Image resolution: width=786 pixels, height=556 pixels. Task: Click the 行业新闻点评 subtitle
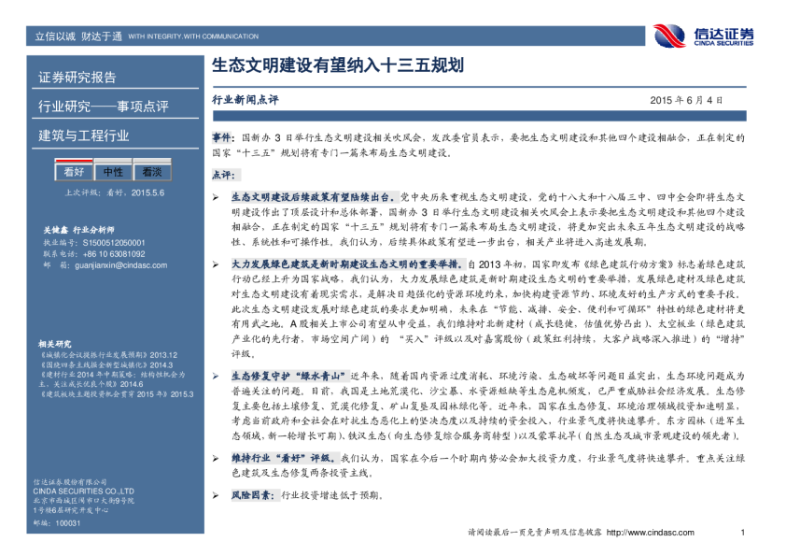246,100
